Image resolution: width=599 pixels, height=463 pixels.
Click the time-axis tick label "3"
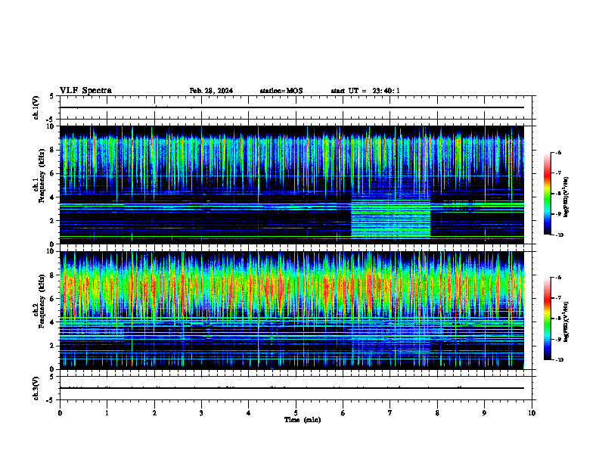point(201,413)
